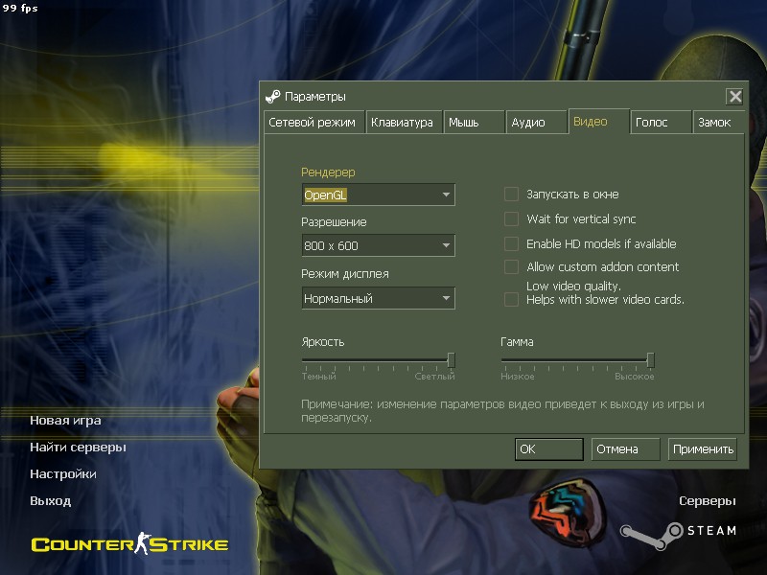
Task: Switch to the Голос tab
Action: pyautogui.click(x=661, y=123)
